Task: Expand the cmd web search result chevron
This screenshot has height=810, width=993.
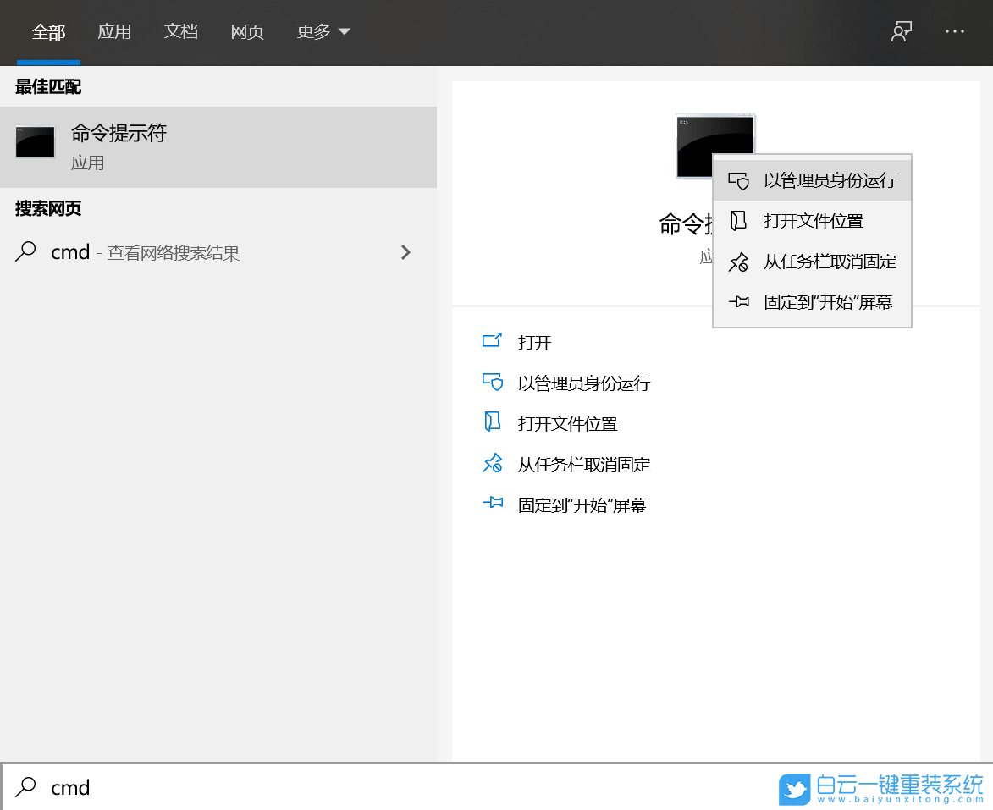Action: tap(405, 252)
